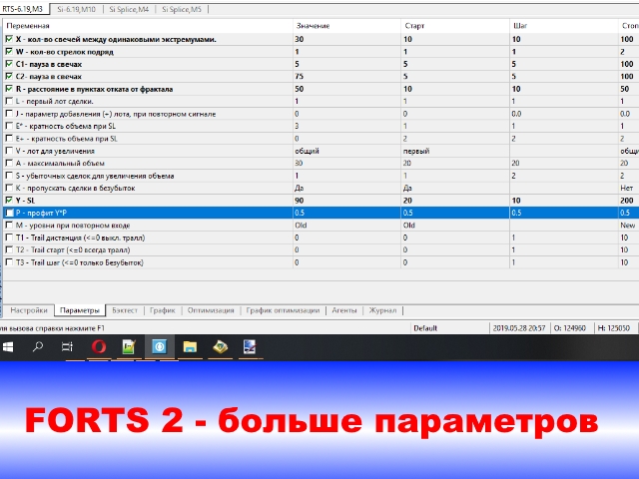This screenshot has height=479, width=639.
Task: Select the T3 Trail step row label
Action: point(80,262)
